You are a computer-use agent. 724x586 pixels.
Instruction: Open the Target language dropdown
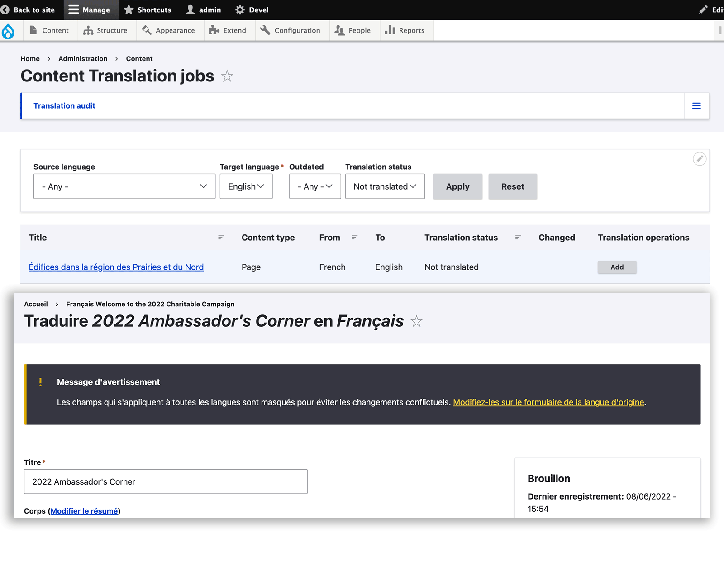point(246,186)
